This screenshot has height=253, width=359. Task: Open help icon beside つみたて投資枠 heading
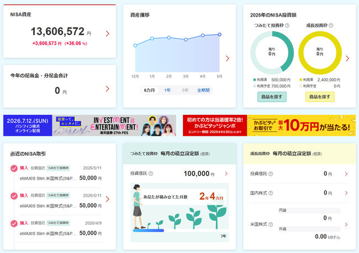(287, 25)
